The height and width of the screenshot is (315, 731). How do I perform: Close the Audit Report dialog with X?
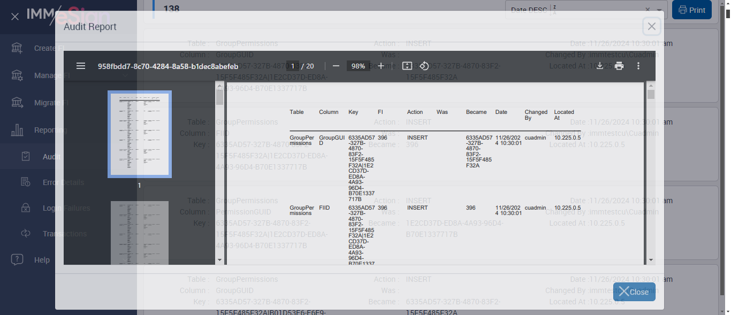[x=651, y=26]
